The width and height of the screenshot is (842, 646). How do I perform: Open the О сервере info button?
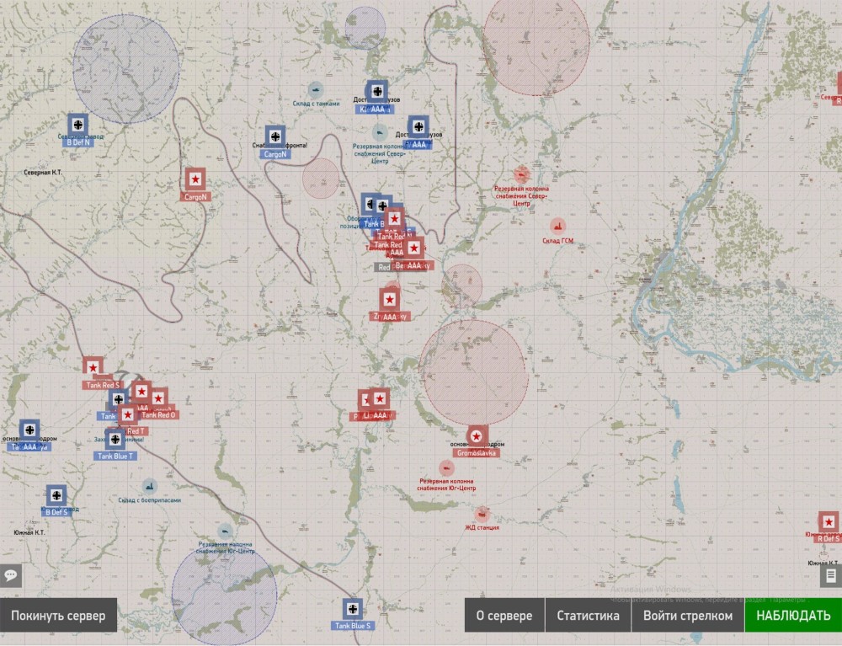click(x=504, y=616)
